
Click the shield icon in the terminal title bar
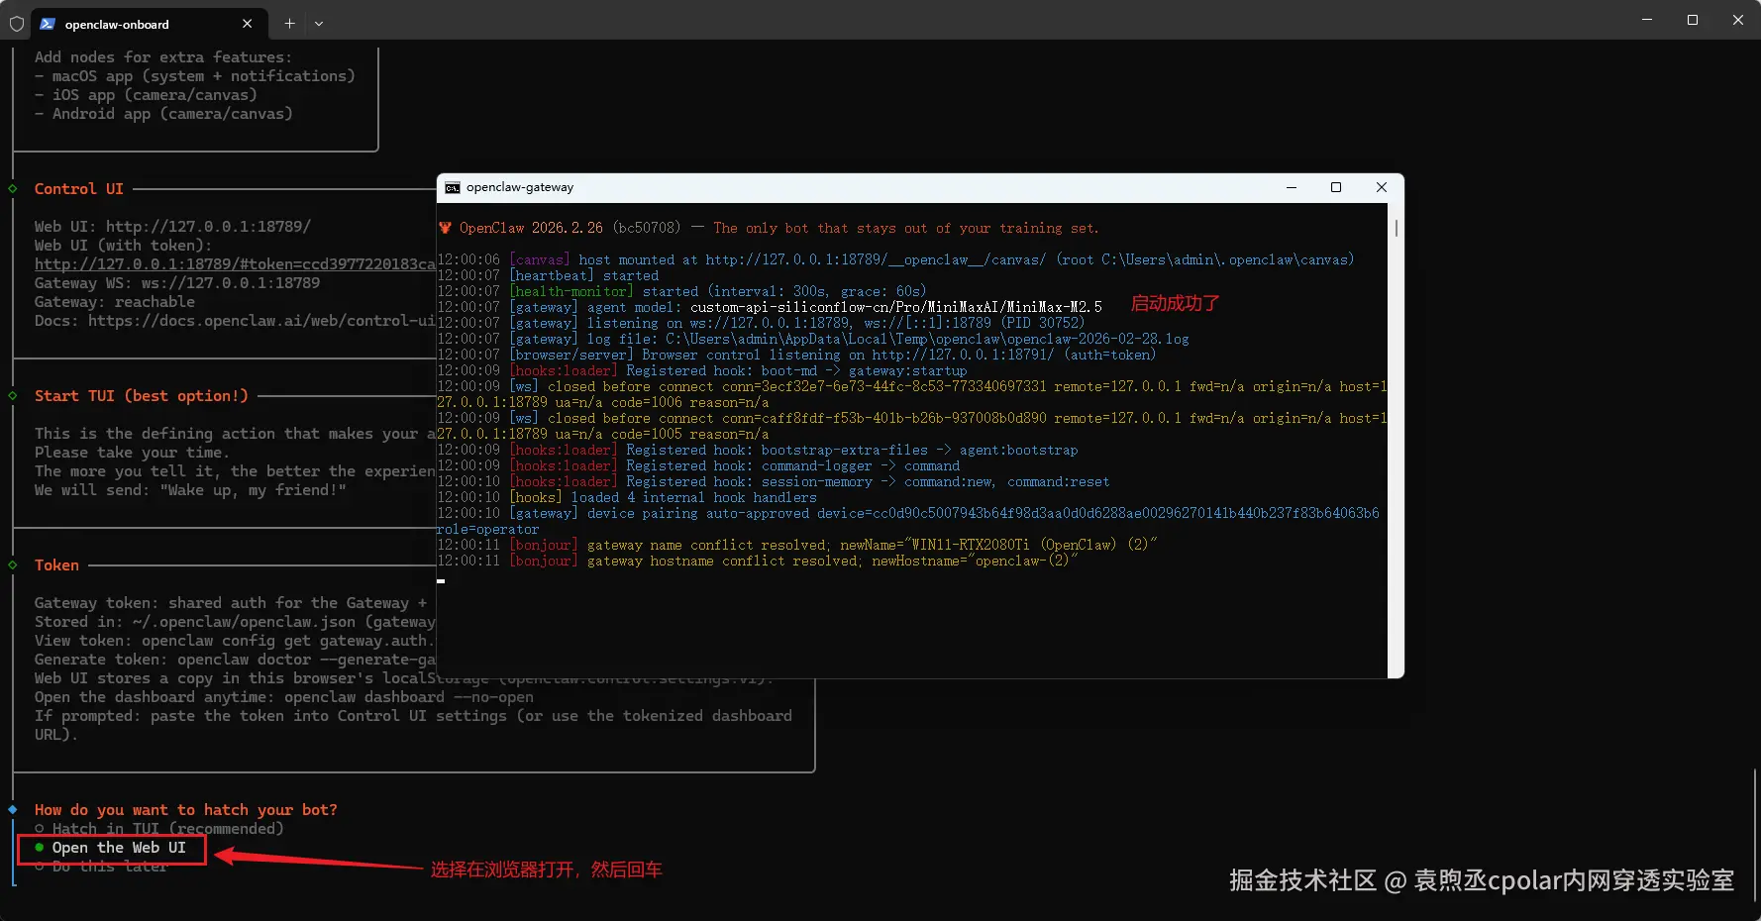17,24
